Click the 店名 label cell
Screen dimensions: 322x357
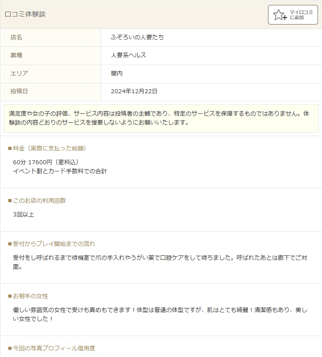click(x=50, y=37)
